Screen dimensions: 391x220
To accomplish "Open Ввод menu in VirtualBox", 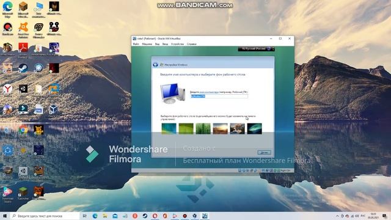I will click(x=165, y=44).
